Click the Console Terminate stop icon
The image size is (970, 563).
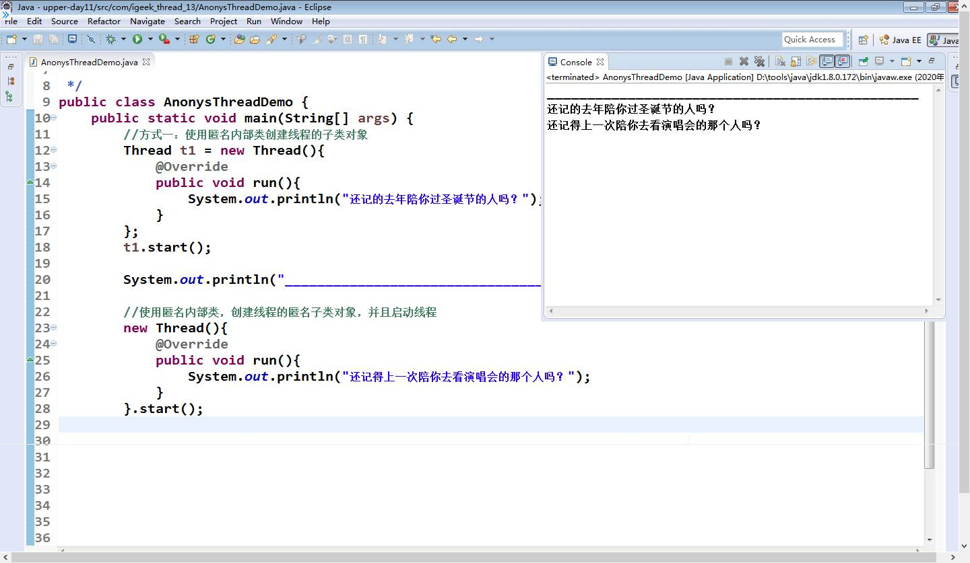click(x=728, y=61)
